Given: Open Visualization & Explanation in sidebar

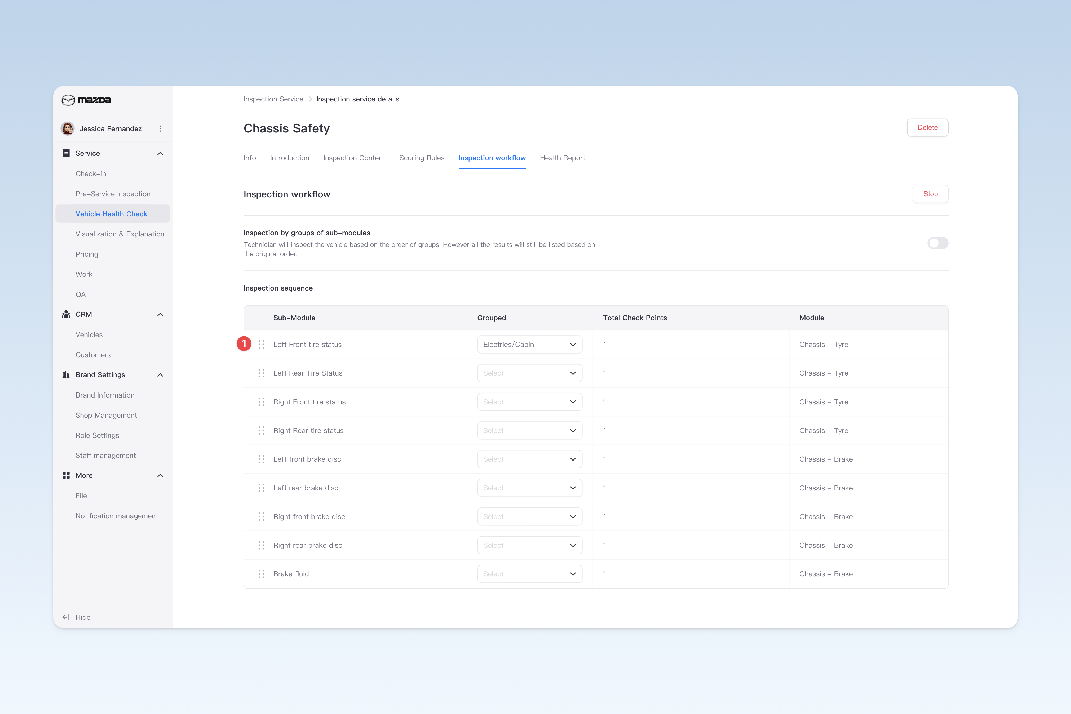Looking at the screenshot, I should (x=120, y=234).
